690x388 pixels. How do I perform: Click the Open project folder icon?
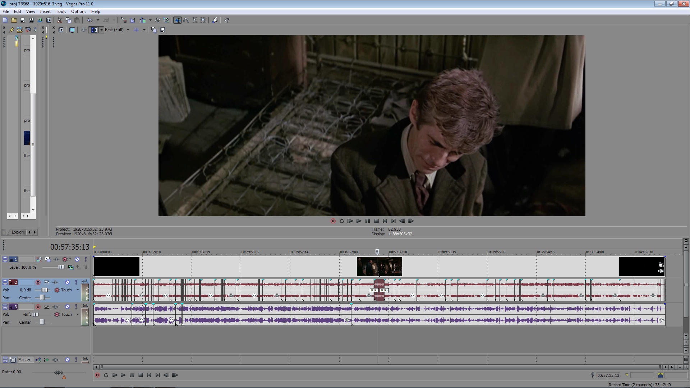click(14, 20)
